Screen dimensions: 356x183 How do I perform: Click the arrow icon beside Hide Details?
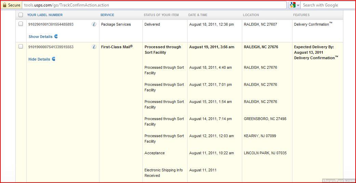54,59
